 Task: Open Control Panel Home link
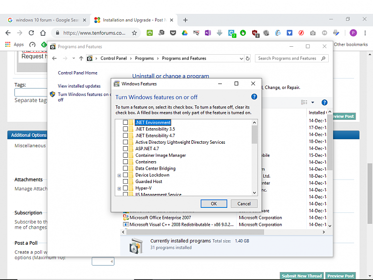point(78,73)
